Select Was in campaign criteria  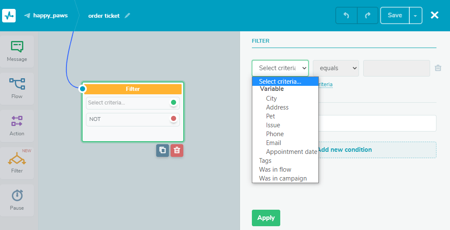point(283,178)
